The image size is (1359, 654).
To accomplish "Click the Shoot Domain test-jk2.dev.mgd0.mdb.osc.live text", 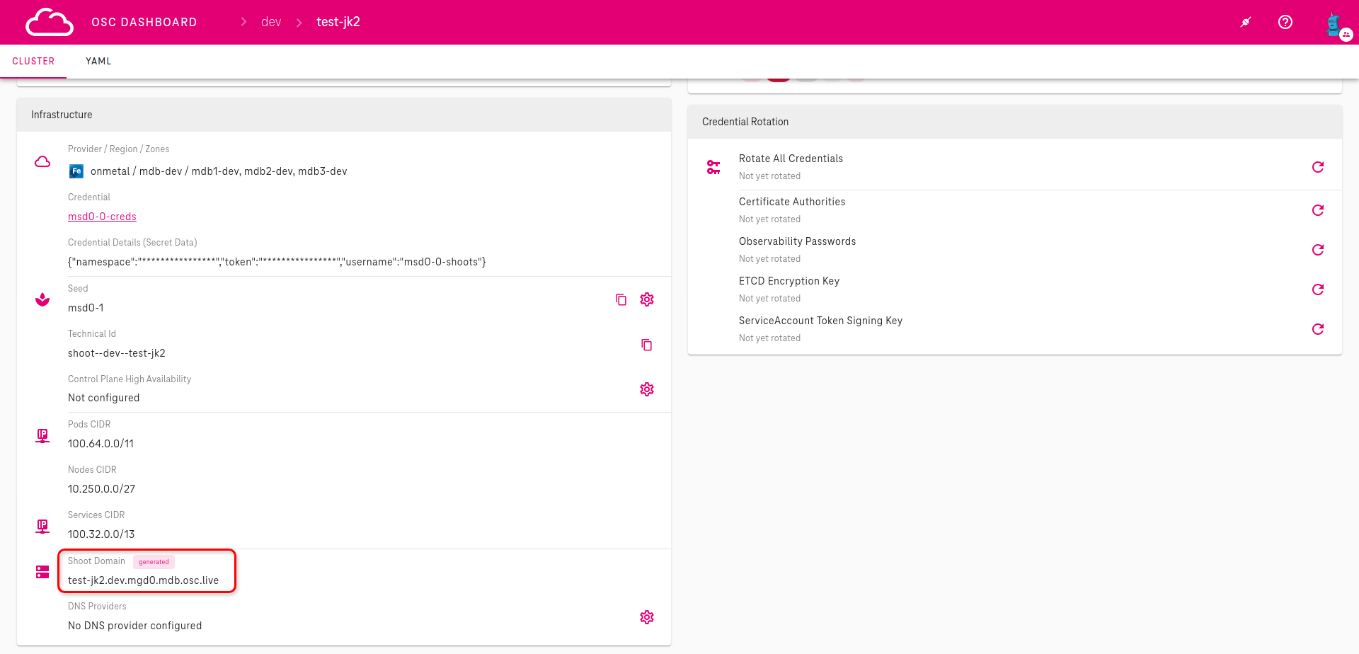I will (143, 580).
